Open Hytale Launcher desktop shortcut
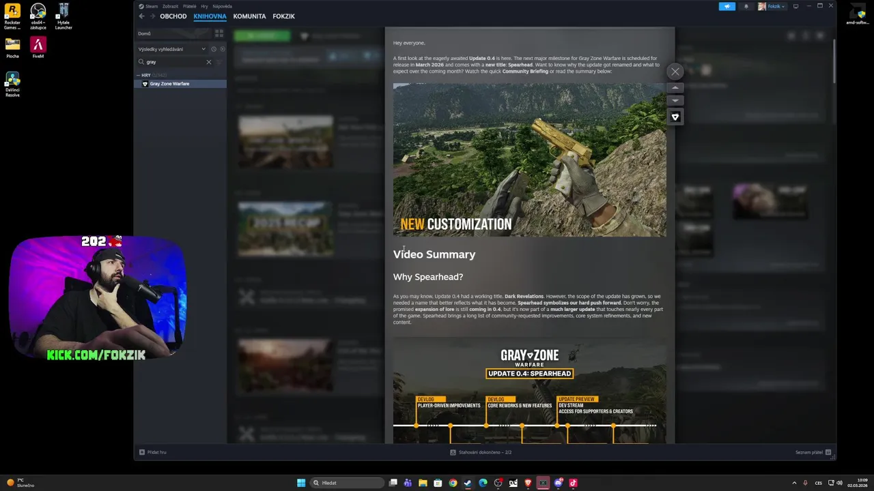Image resolution: width=874 pixels, height=491 pixels. click(64, 17)
